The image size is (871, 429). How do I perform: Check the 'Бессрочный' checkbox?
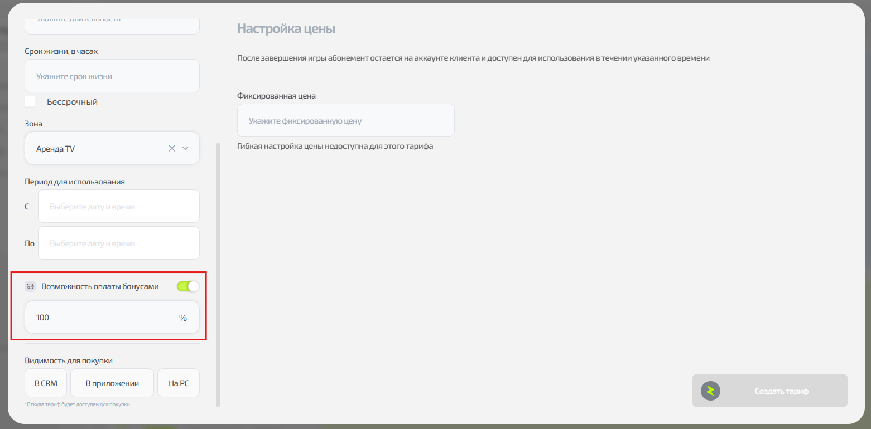(x=30, y=102)
